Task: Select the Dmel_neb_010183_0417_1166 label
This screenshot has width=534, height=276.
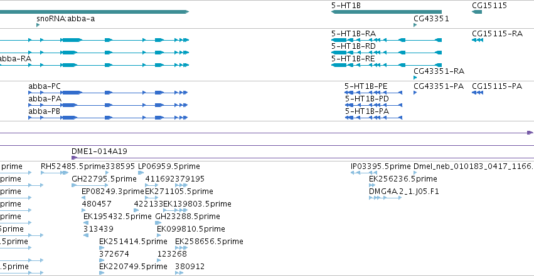Action: 473,166
